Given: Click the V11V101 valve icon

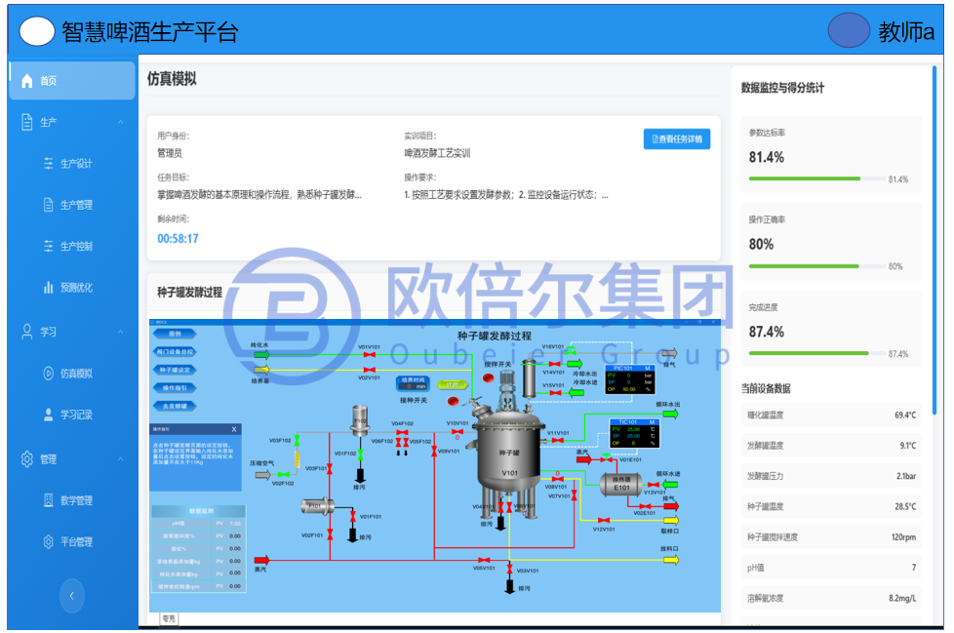Looking at the screenshot, I should click(x=557, y=441).
